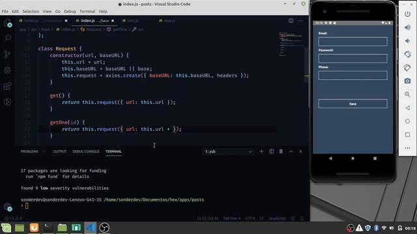Activate emulator zoom mode
This screenshot has width=417, height=234.
click(407, 94)
